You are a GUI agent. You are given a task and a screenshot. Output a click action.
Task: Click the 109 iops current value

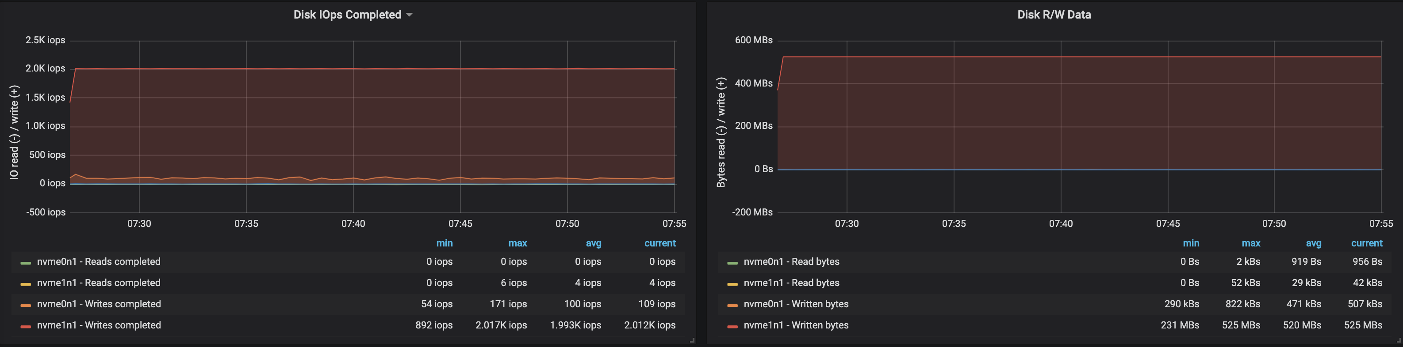coord(657,304)
